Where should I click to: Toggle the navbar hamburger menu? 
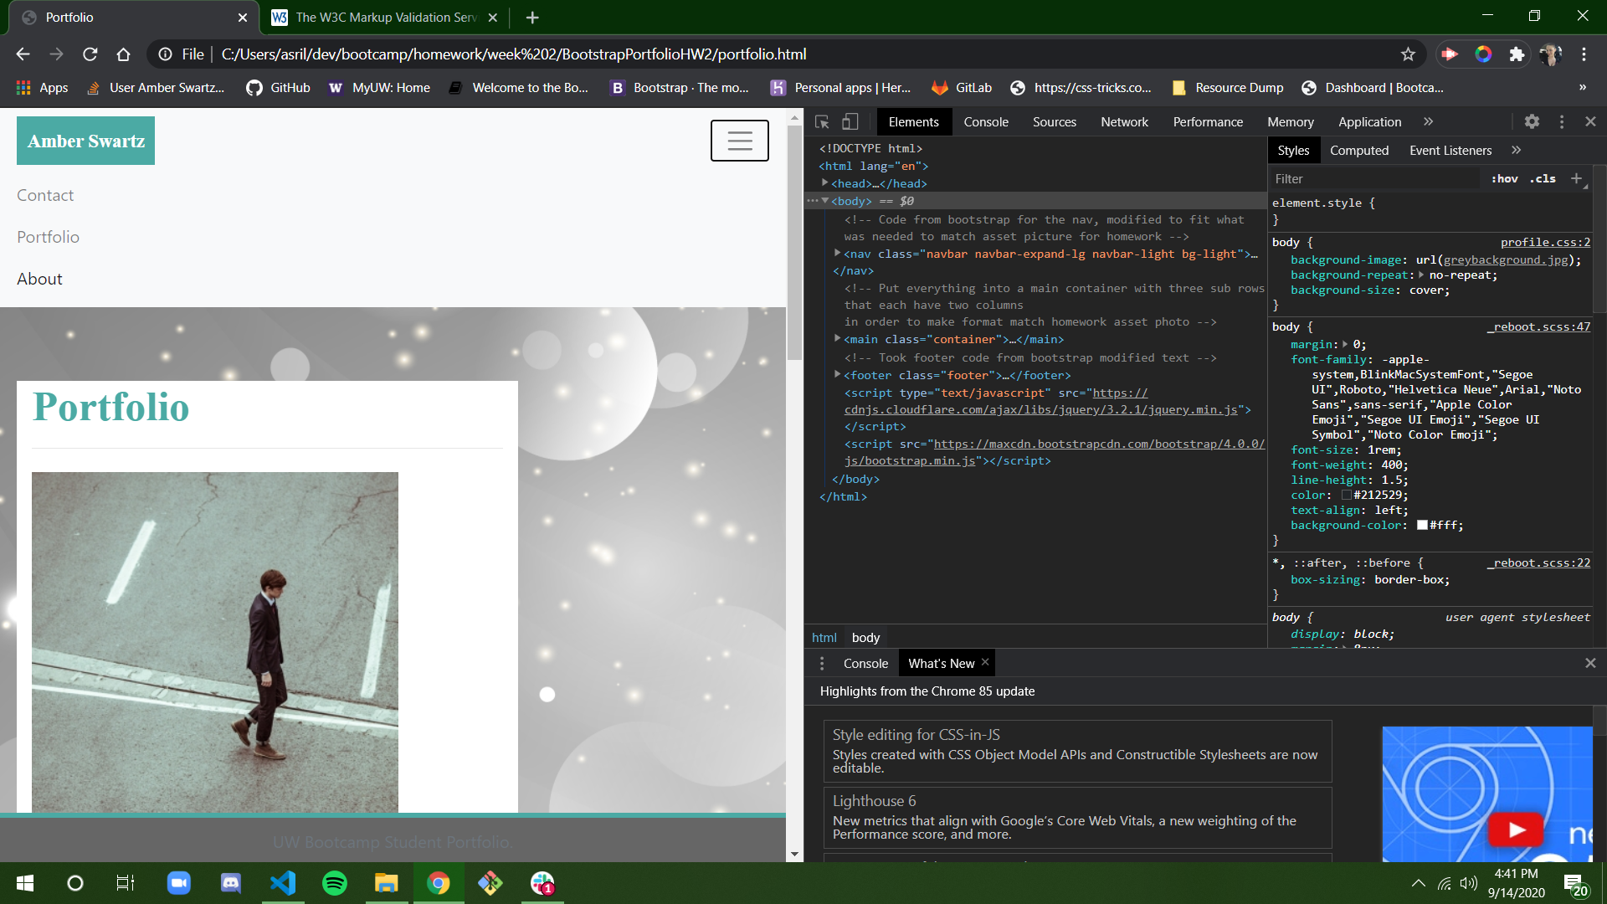tap(739, 141)
